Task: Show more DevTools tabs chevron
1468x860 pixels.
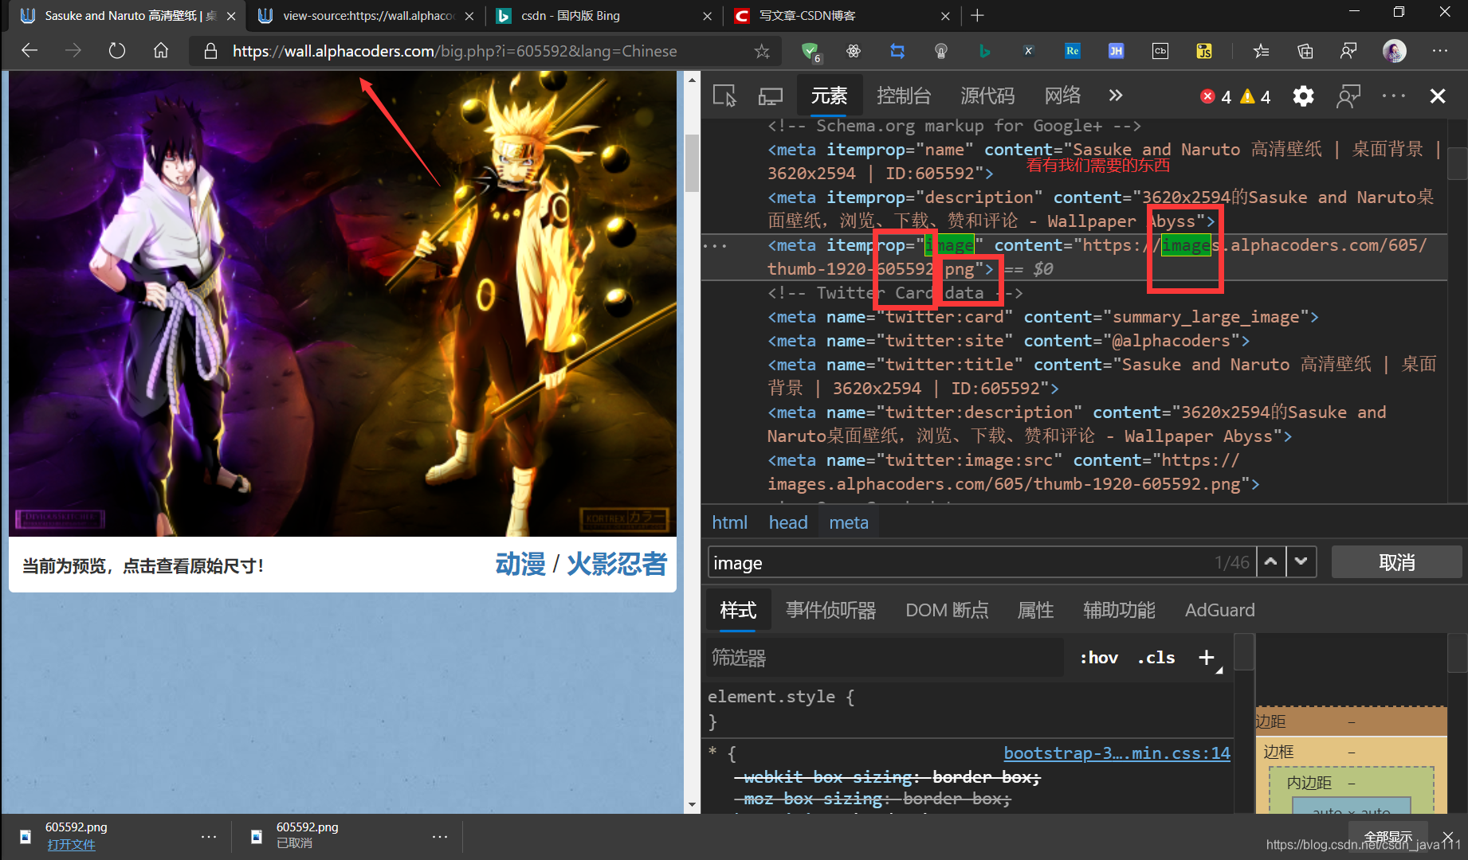Action: 1116,96
